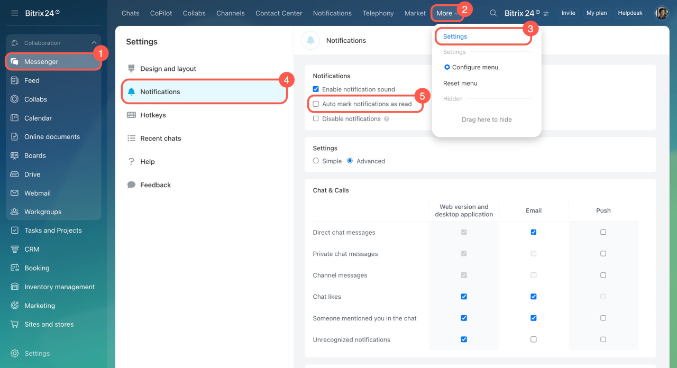Image resolution: width=677 pixels, height=368 pixels.
Task: Open the Marketing target icon
Action: pos(15,306)
